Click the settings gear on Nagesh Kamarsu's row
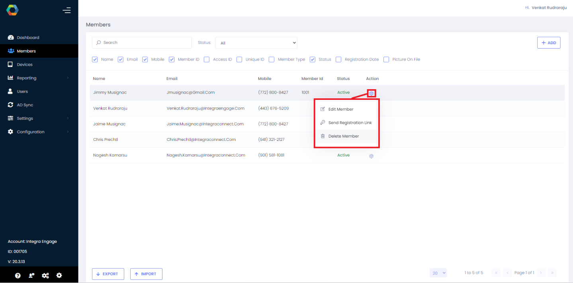Screen dimensions: 573x283 click(371, 156)
